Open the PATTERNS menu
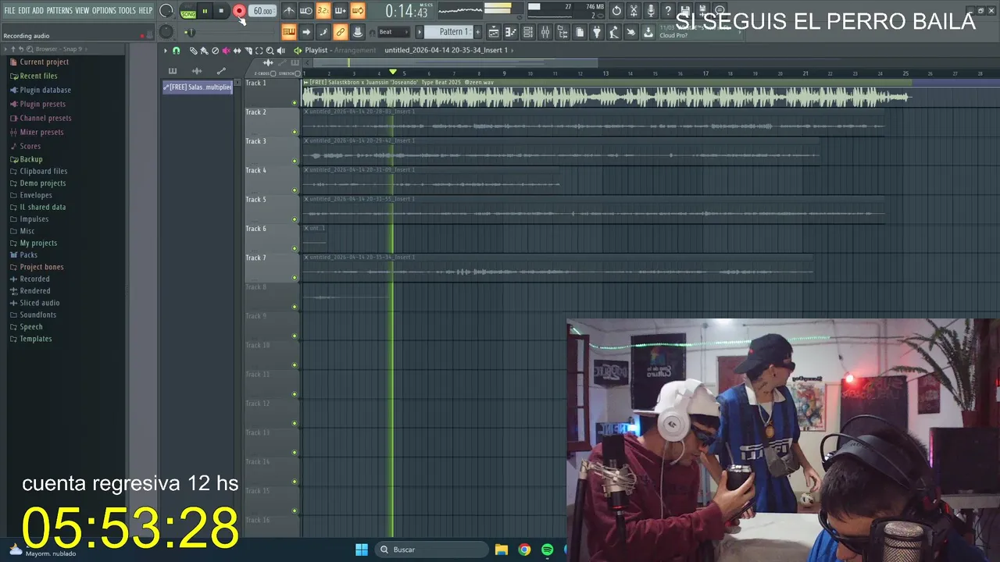Viewport: 1000px width, 562px height. tap(59, 10)
